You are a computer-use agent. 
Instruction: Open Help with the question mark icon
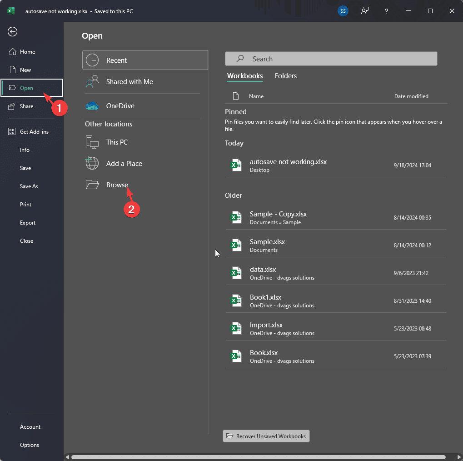[x=386, y=11]
